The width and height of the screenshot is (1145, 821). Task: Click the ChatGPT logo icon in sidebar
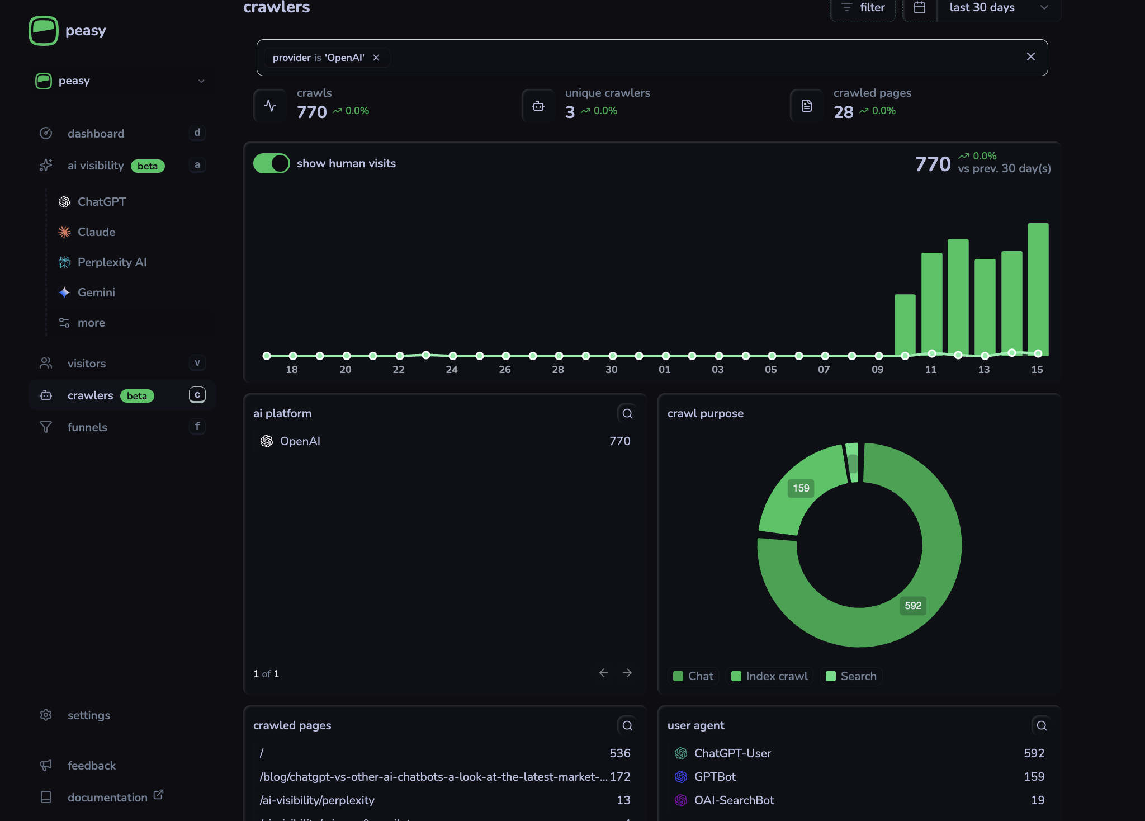click(64, 202)
